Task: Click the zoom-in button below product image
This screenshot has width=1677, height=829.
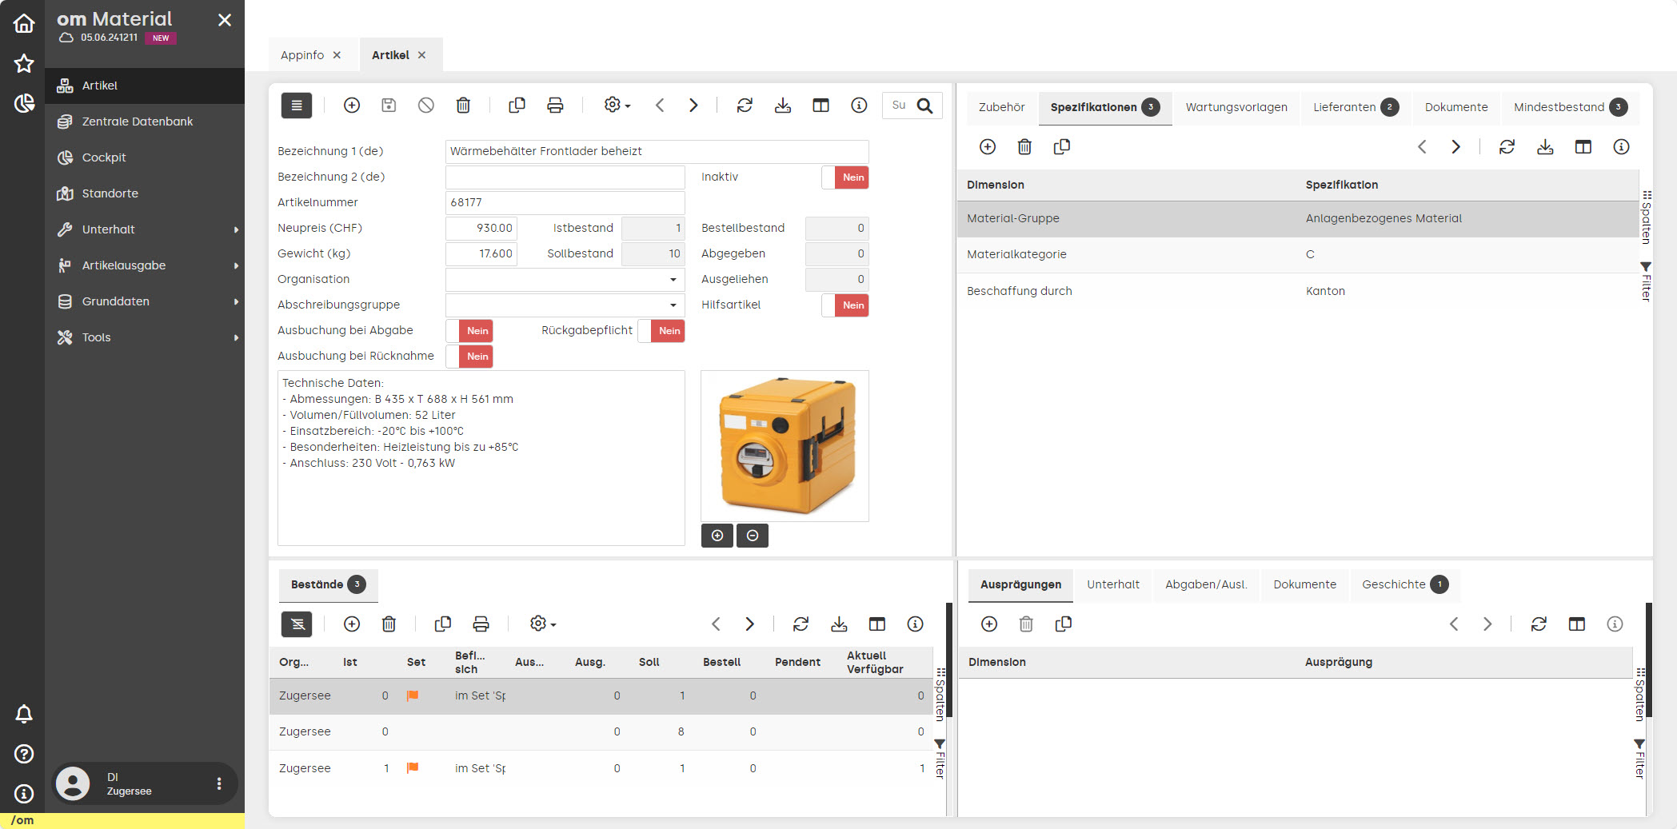Action: tap(717, 536)
